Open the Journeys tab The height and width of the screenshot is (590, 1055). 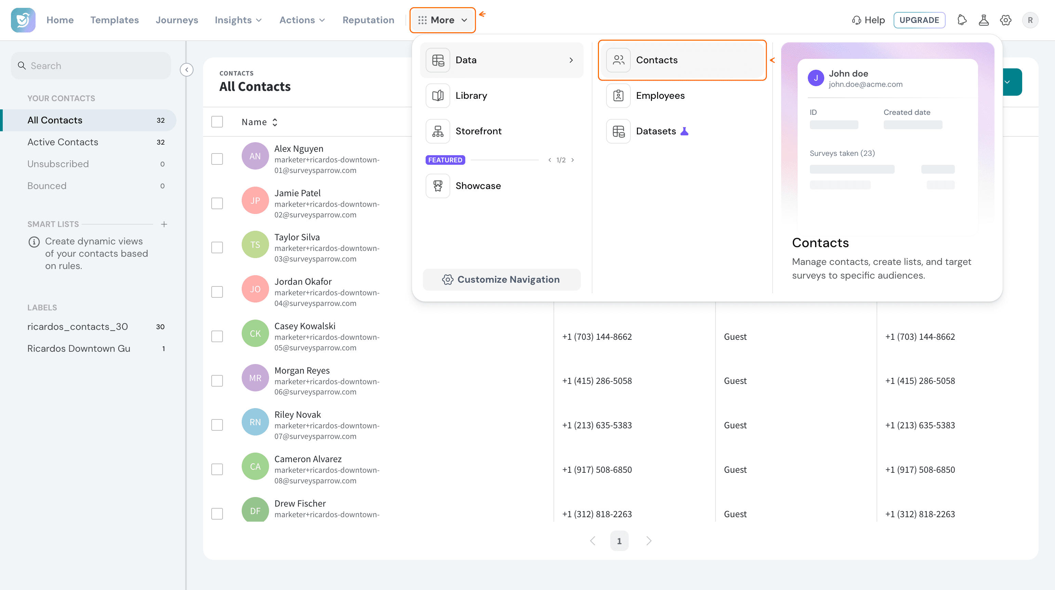tap(176, 20)
